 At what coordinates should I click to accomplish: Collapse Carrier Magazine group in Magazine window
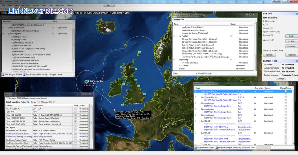coord(3,34)
